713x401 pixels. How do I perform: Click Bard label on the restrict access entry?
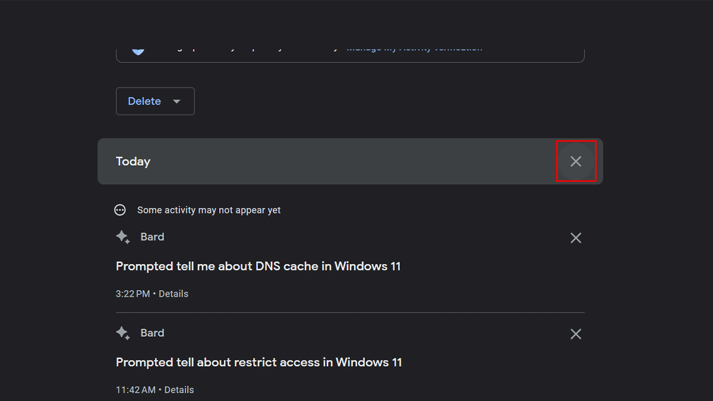pyautogui.click(x=152, y=333)
